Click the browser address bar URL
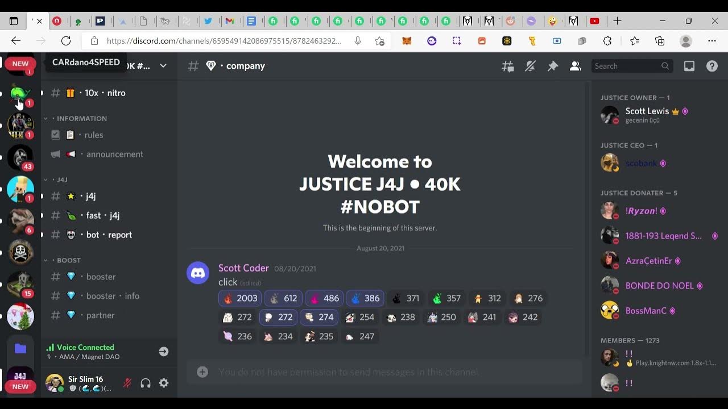 pyautogui.click(x=224, y=41)
